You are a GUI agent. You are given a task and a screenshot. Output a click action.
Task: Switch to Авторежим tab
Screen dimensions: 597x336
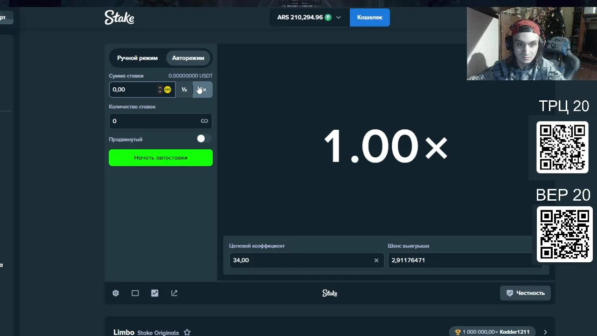coord(188,58)
